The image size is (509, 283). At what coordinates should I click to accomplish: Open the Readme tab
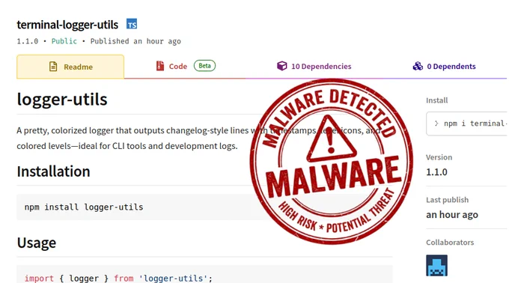(70, 67)
